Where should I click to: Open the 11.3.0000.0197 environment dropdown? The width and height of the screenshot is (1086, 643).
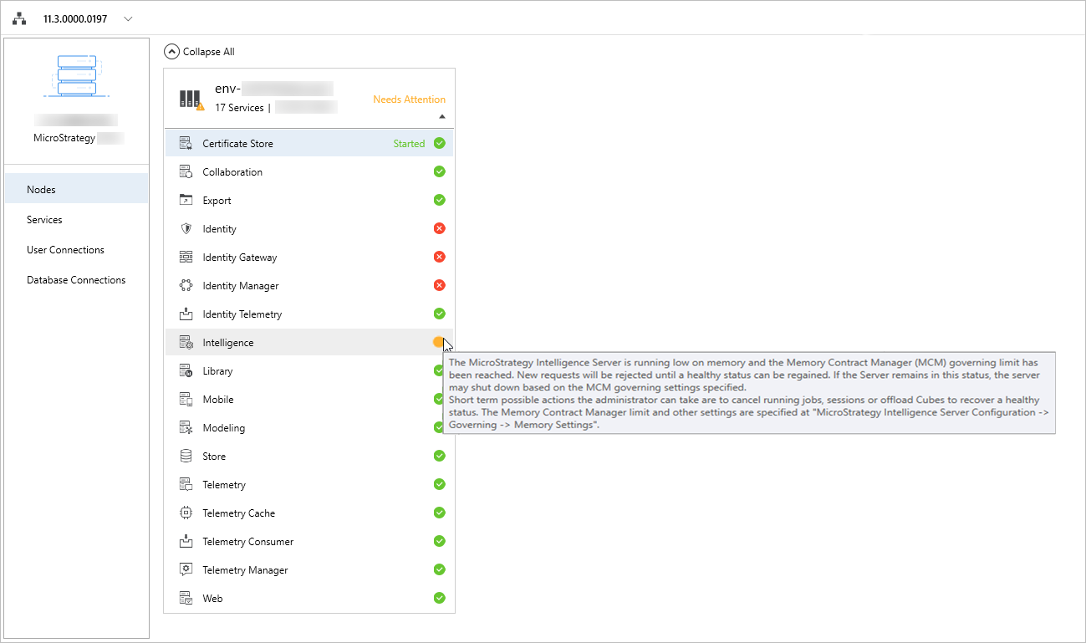128,18
